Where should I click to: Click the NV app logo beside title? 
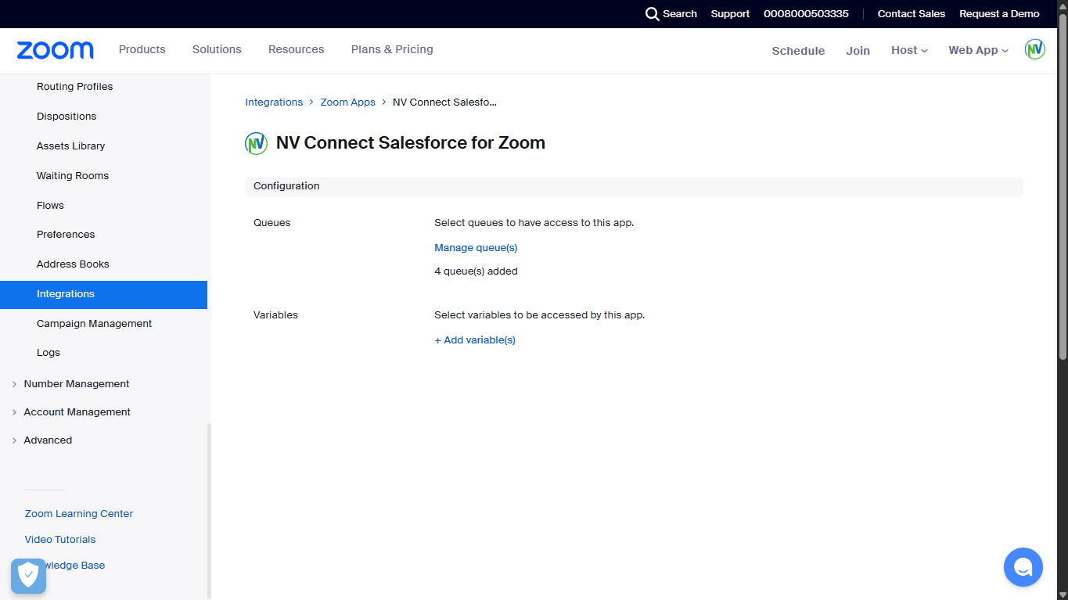tap(256, 143)
